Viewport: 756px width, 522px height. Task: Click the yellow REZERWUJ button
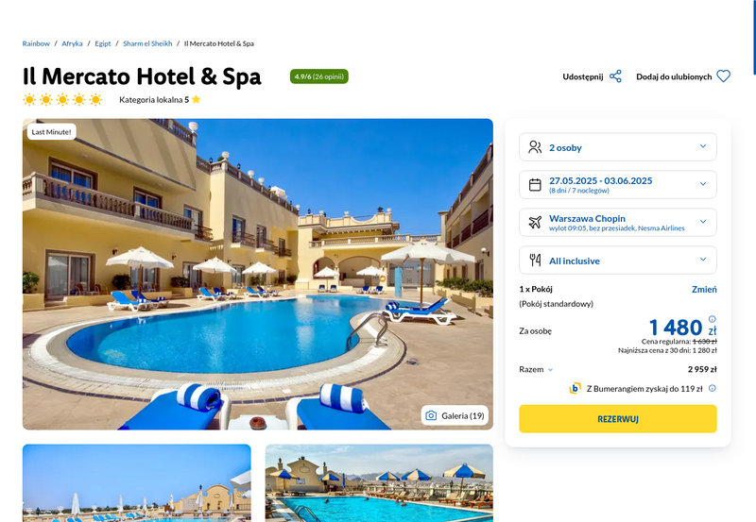click(x=618, y=419)
